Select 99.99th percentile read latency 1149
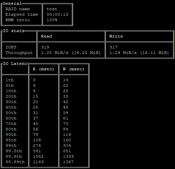 [38, 162]
